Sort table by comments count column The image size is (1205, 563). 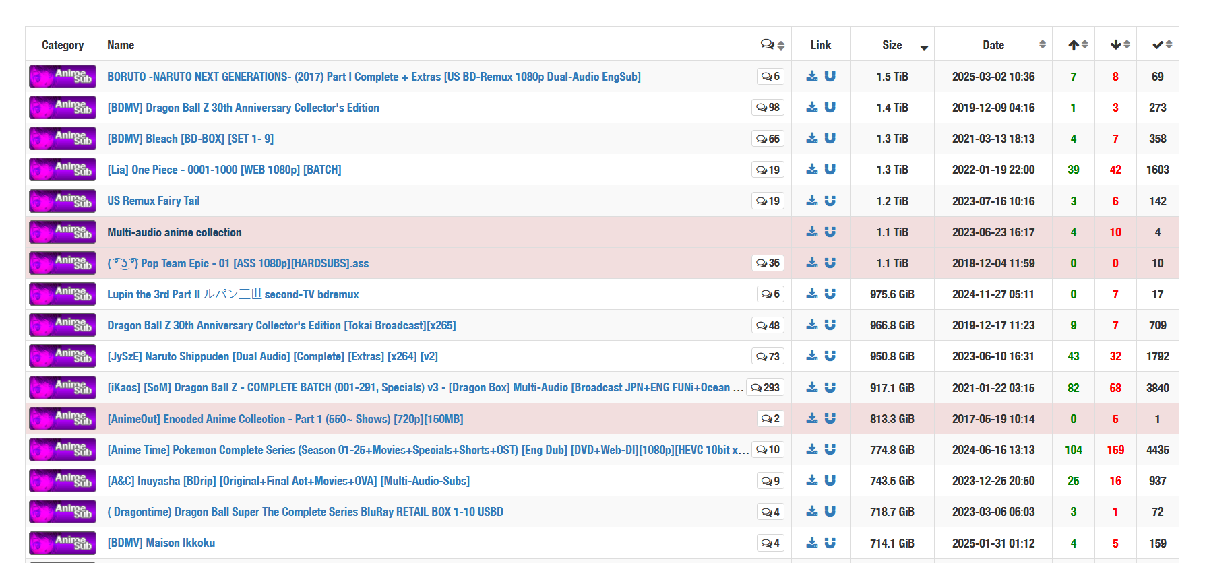pyautogui.click(x=772, y=44)
